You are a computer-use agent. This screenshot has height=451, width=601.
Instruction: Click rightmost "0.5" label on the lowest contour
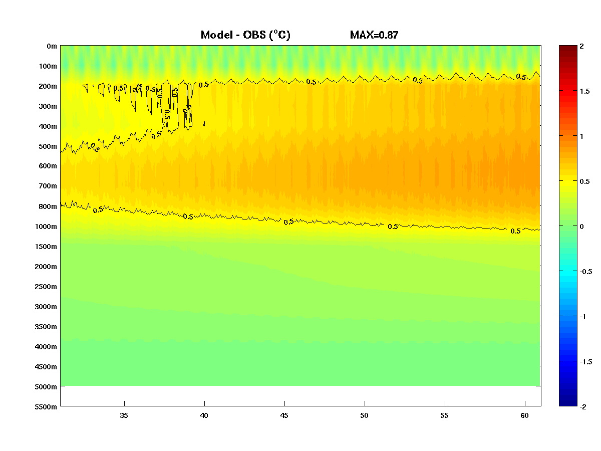tap(515, 231)
